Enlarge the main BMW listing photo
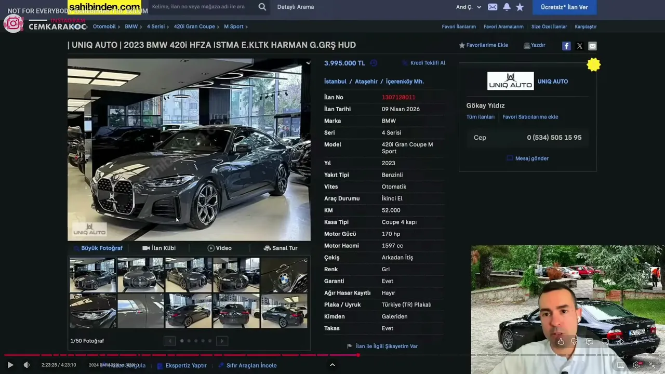 pos(189,150)
